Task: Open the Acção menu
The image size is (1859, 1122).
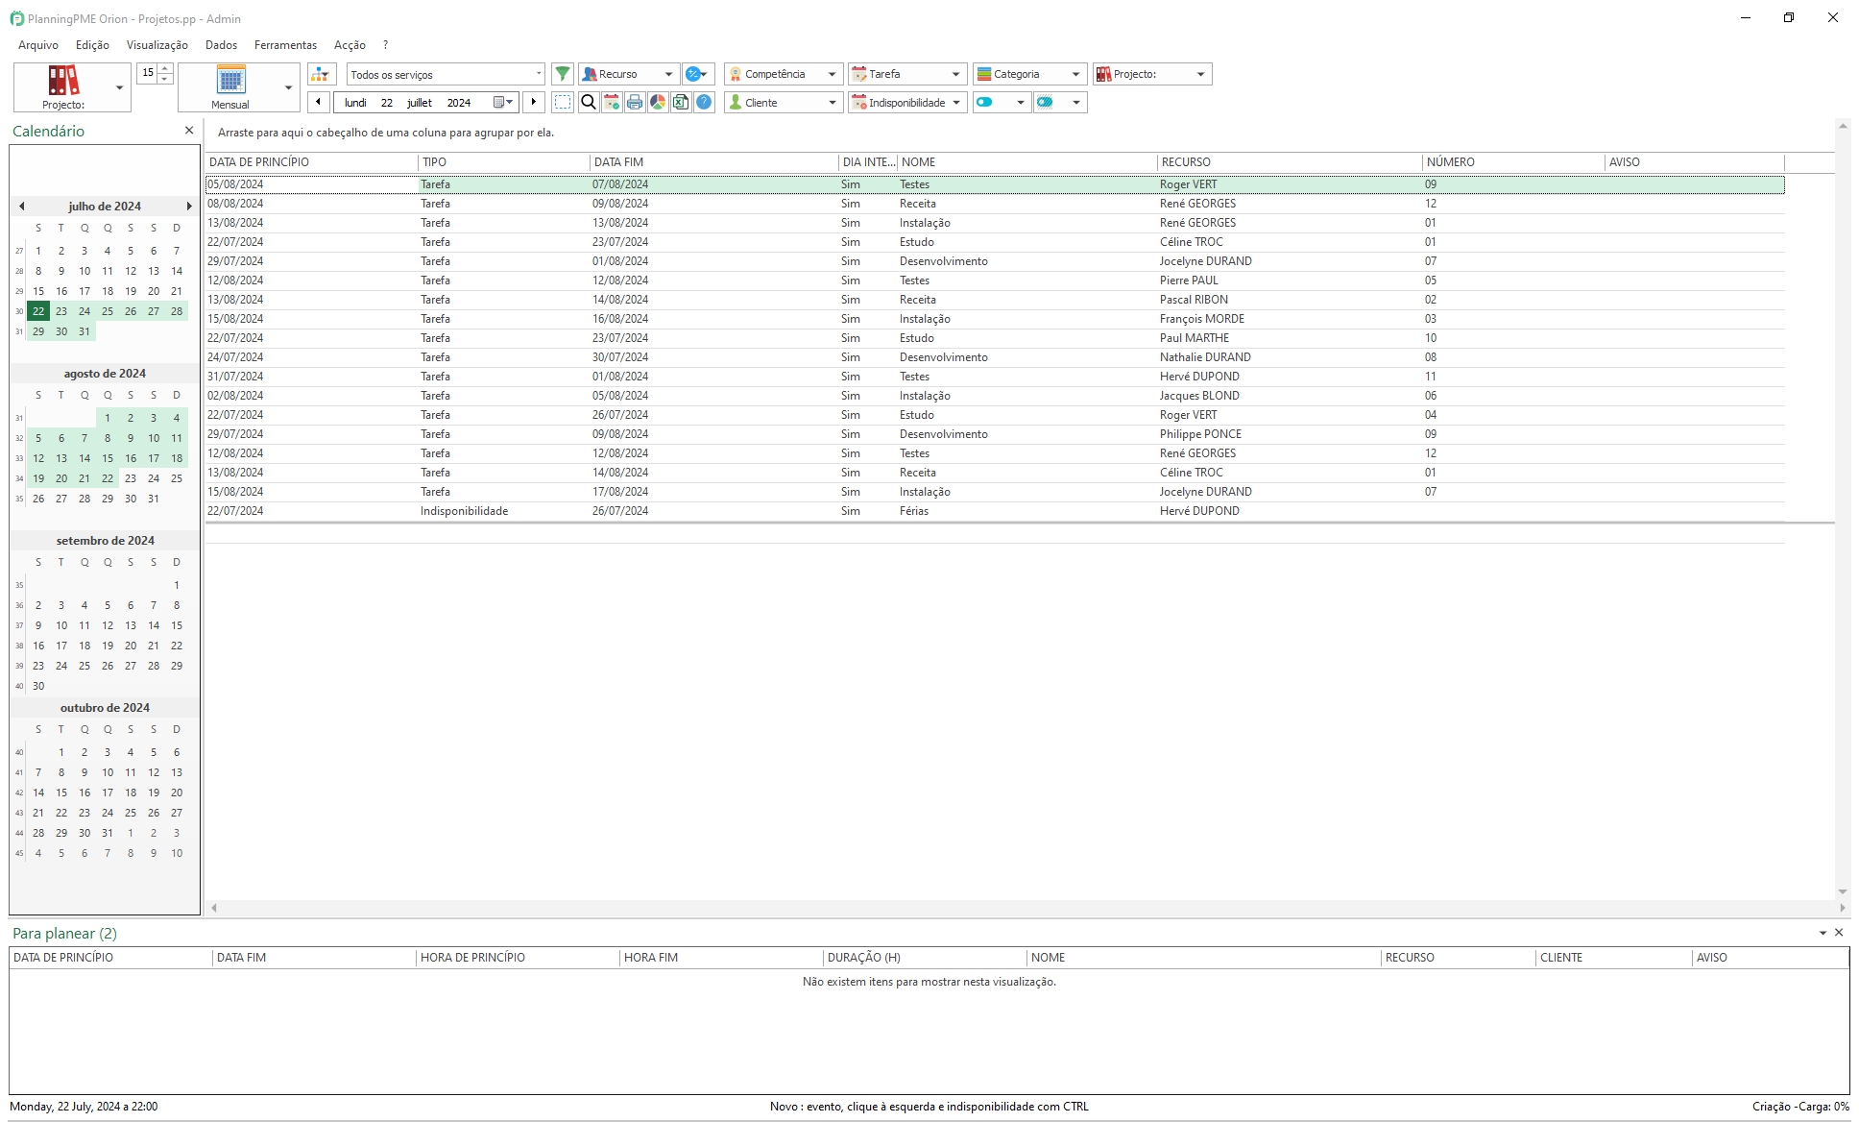Action: 350,45
